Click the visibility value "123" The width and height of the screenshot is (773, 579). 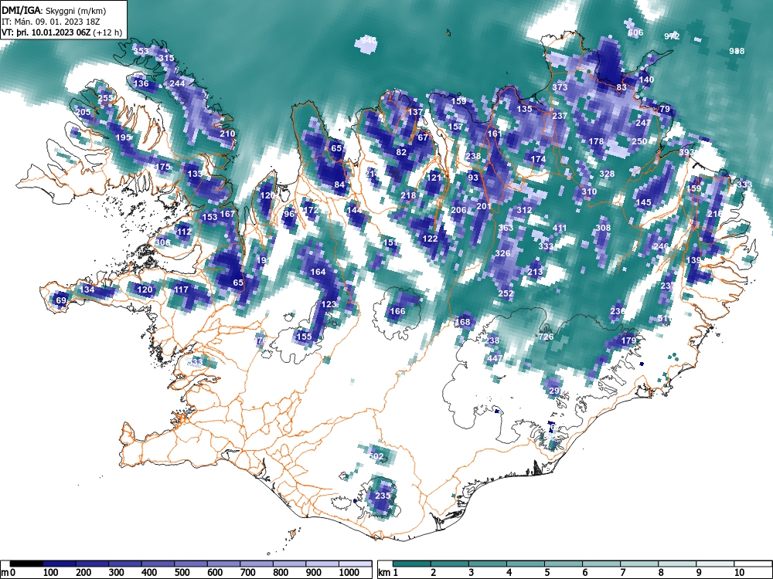coord(329,304)
